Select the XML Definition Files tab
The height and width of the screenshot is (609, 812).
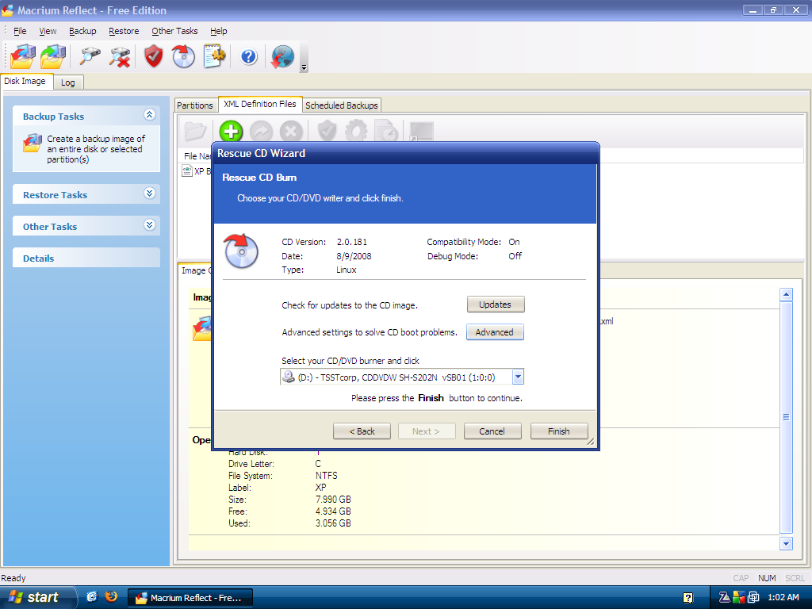260,104
